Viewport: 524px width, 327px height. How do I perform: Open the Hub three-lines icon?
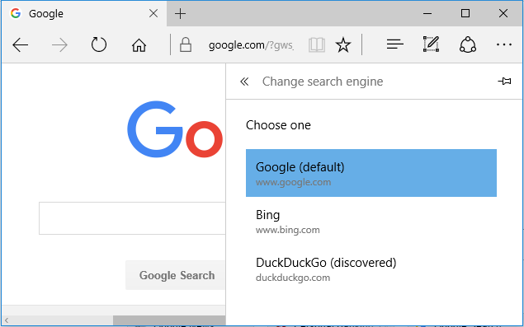395,44
